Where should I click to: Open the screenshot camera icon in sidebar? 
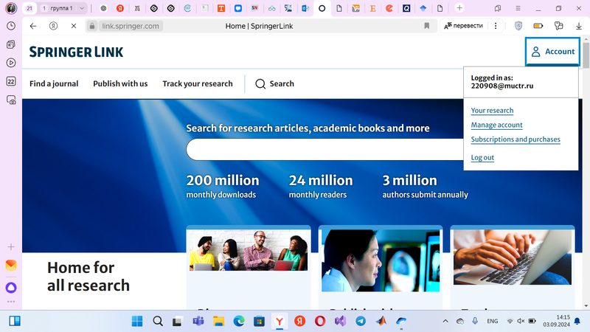click(11, 100)
